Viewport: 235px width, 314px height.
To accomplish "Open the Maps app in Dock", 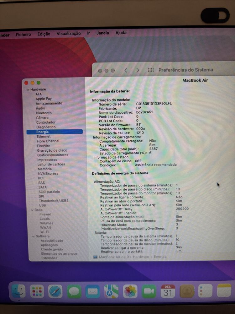I will 111,291.
